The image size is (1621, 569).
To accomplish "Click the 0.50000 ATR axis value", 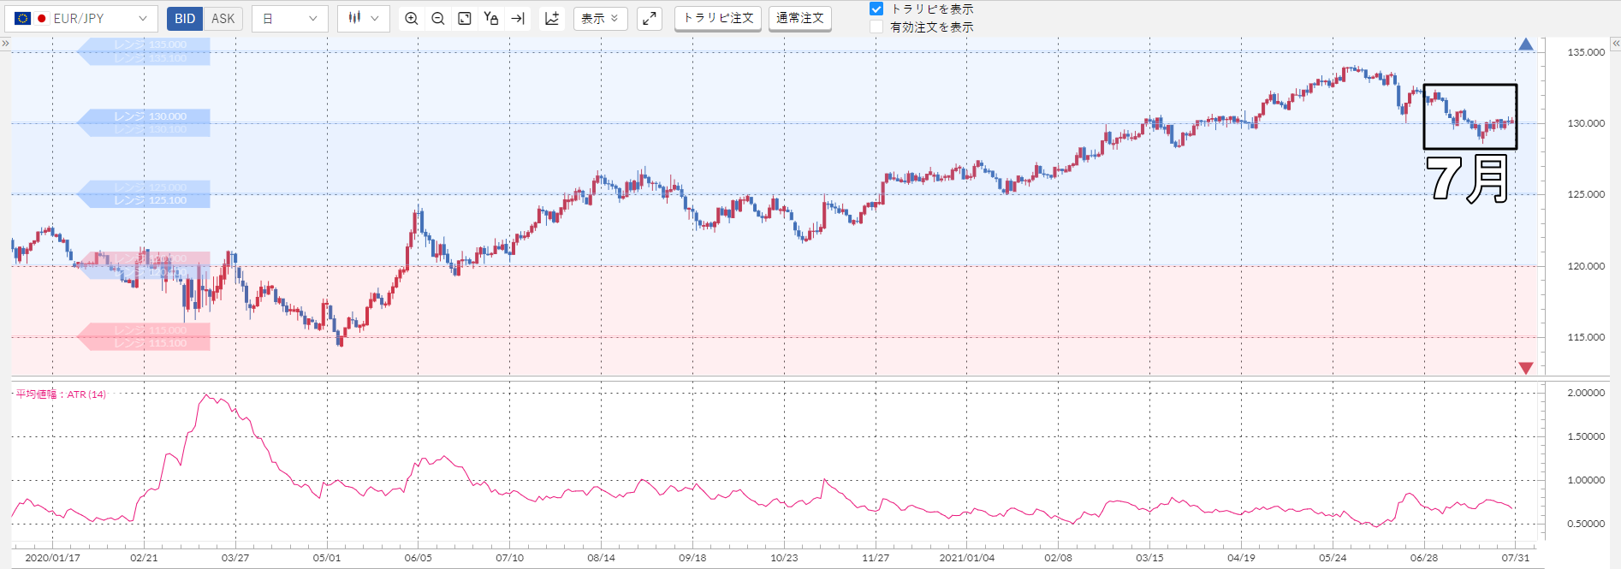I will point(1586,524).
